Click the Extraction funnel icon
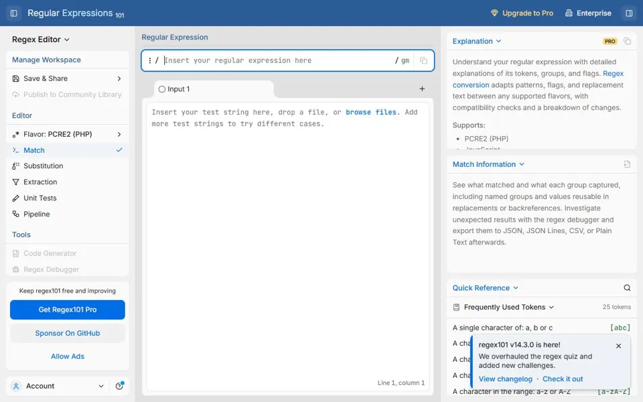This screenshot has height=402, width=643. [x=15, y=182]
